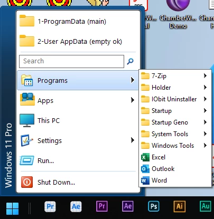Launch Audition from the taskbar
Screen dimensions: 214x219
206,206
